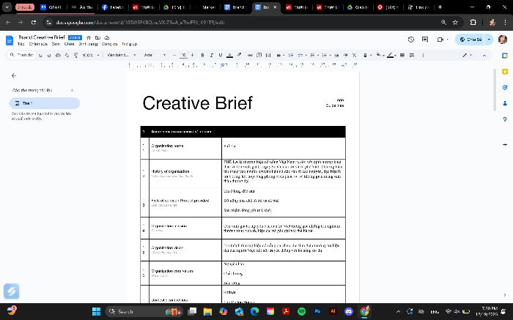
Task: Print the document via printer icon
Action: 58,55
